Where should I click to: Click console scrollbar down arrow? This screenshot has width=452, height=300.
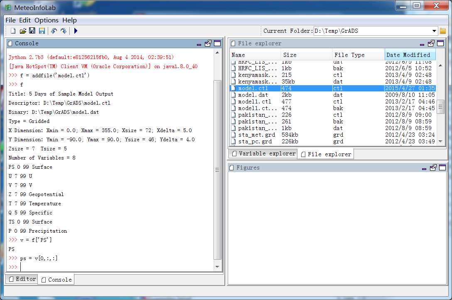point(217,267)
